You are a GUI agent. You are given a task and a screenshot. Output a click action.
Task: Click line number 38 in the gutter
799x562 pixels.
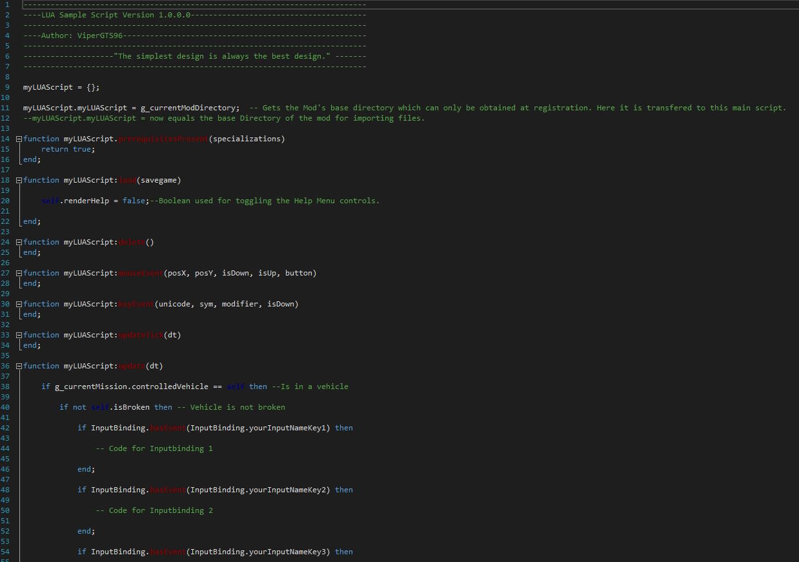8,386
